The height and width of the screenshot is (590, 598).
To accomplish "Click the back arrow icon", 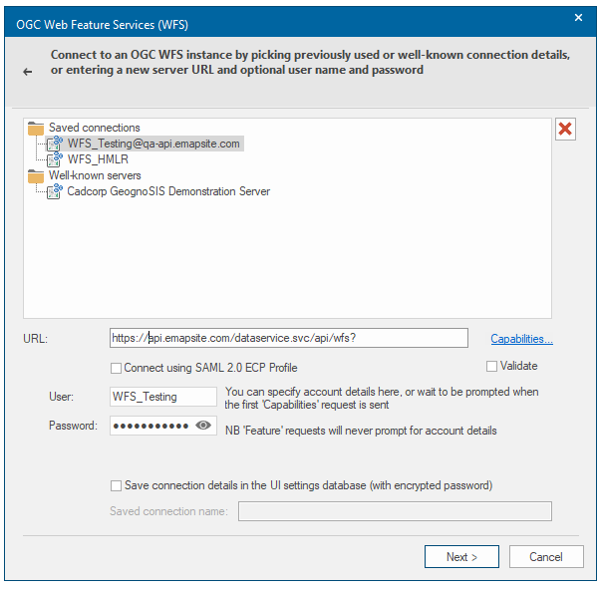I will click(x=28, y=72).
